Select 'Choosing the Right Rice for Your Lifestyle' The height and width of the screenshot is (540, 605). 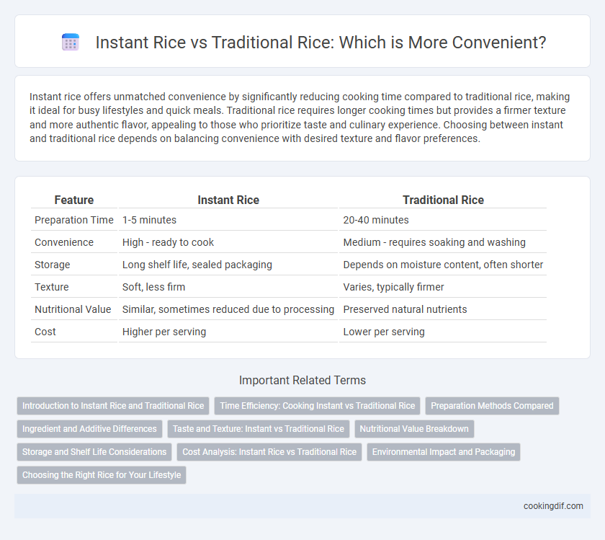click(102, 474)
